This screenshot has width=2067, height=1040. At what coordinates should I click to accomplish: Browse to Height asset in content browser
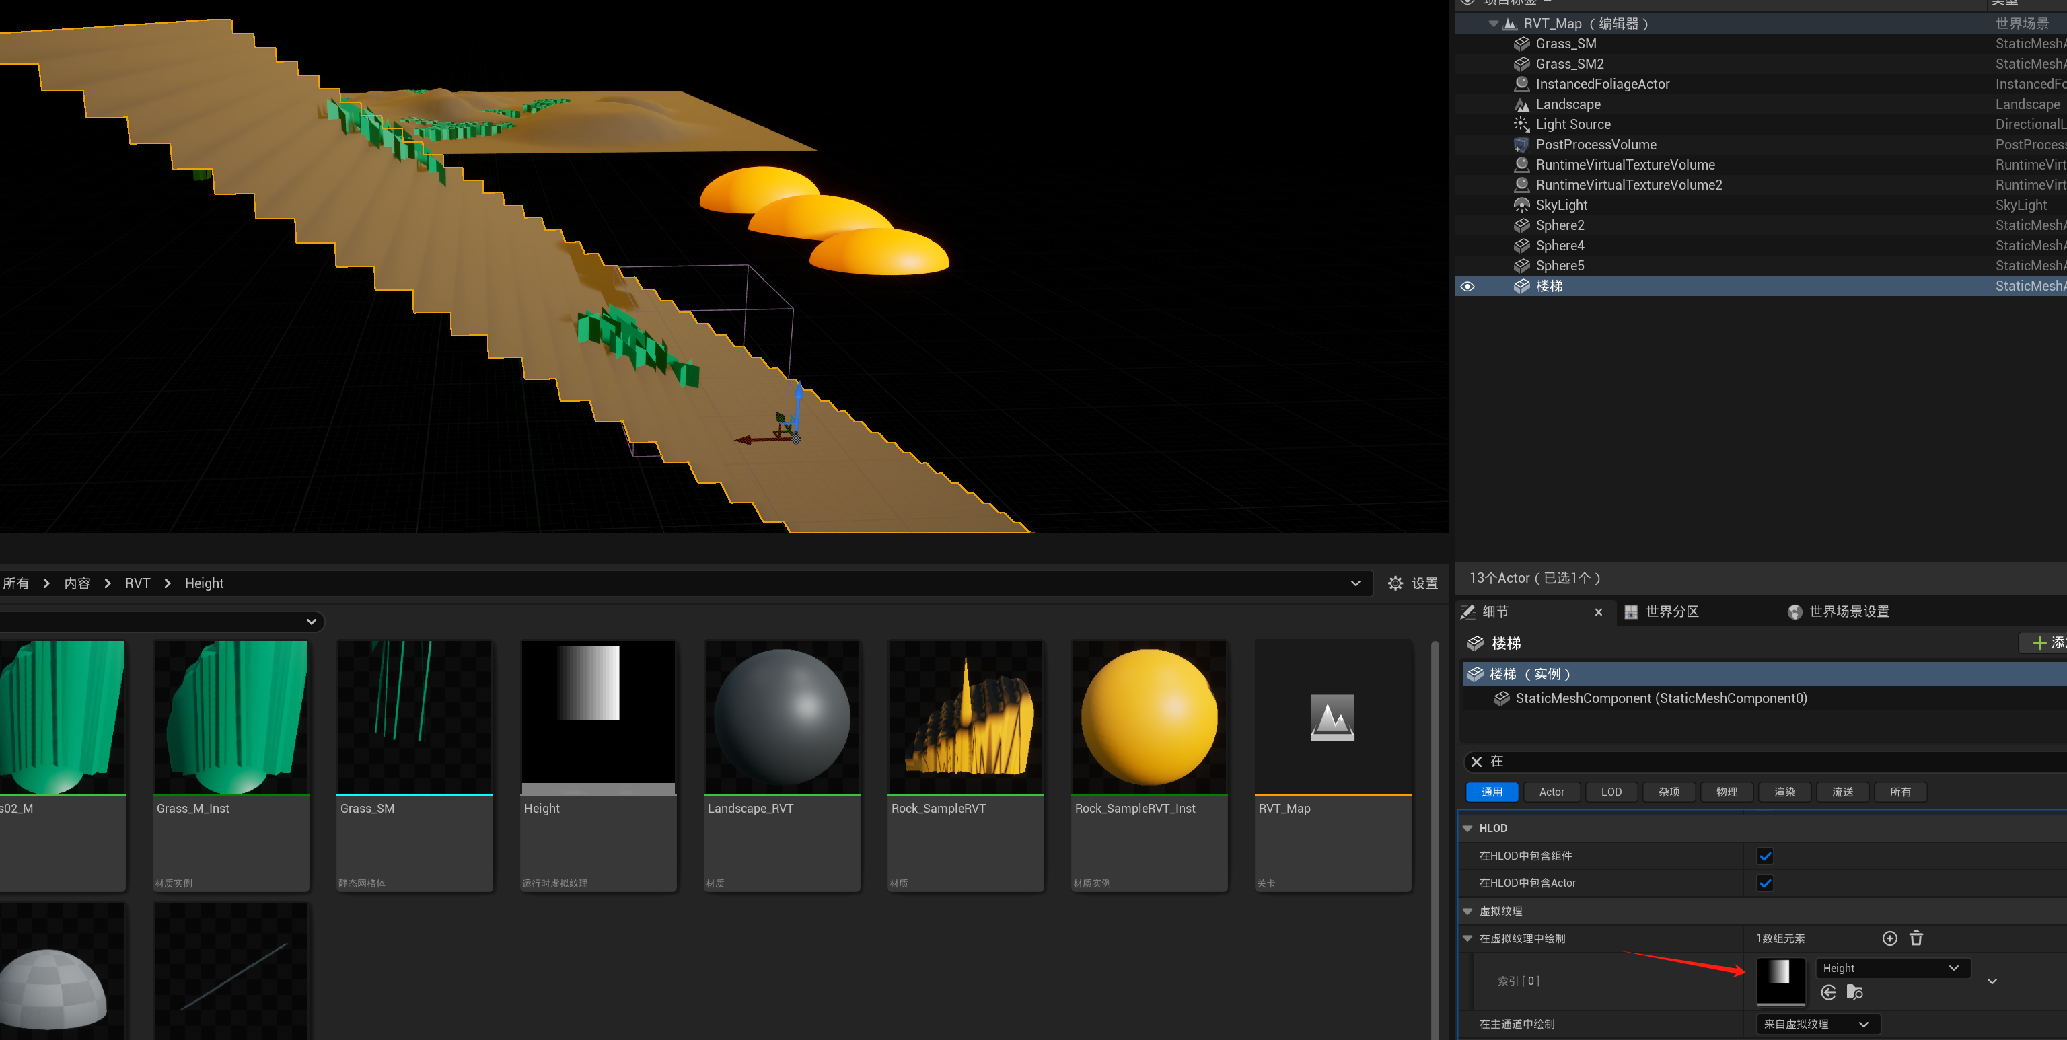pyautogui.click(x=1854, y=993)
